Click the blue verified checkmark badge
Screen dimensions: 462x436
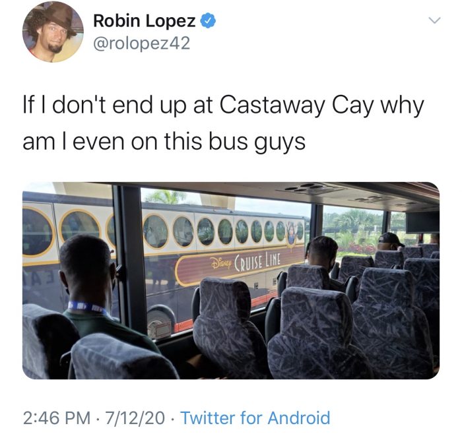tap(209, 20)
